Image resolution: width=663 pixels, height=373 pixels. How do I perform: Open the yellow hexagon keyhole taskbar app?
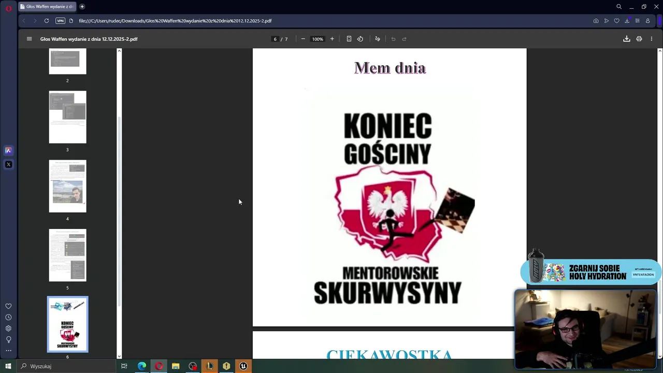point(226,366)
